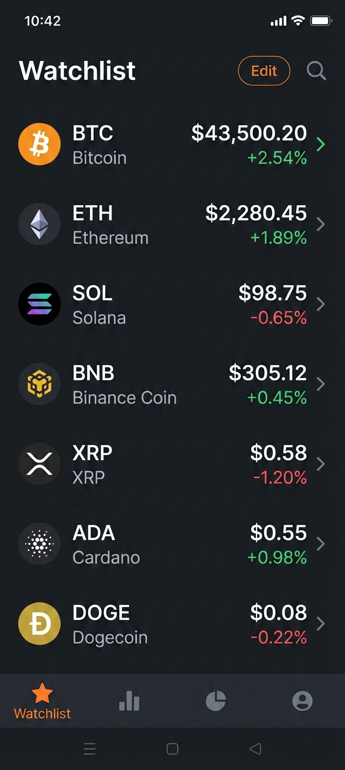Open the bar chart markets icon
345x770 pixels.
coord(129,701)
